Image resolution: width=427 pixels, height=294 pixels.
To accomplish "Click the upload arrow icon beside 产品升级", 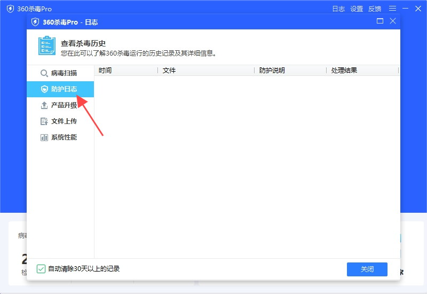I will click(x=44, y=105).
